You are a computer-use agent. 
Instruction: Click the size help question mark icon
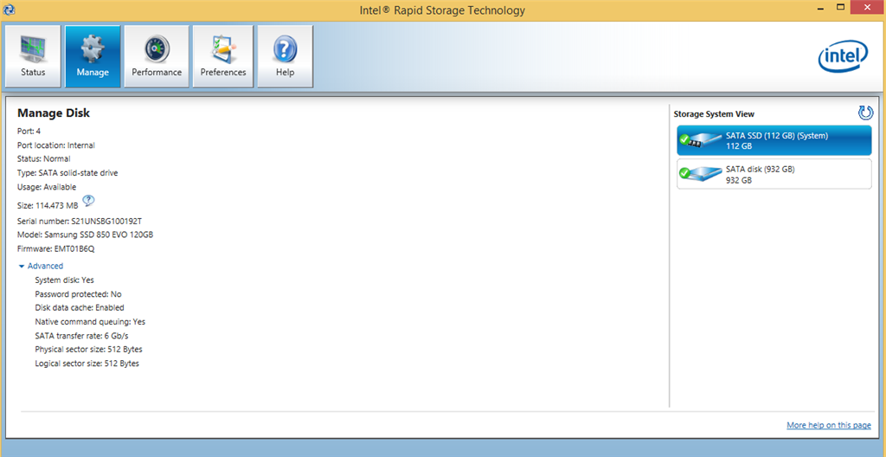pyautogui.click(x=89, y=201)
